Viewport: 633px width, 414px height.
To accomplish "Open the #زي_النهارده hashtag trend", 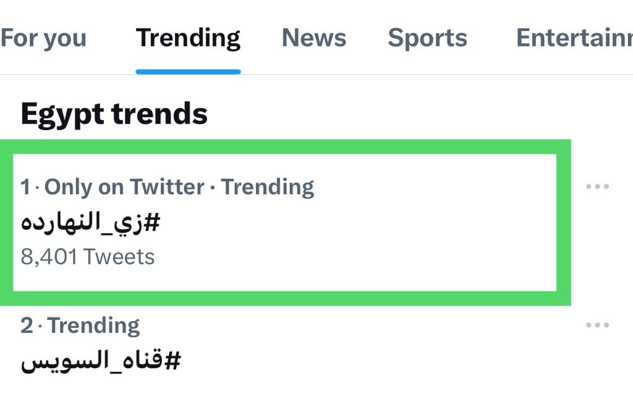I will coord(90,223).
